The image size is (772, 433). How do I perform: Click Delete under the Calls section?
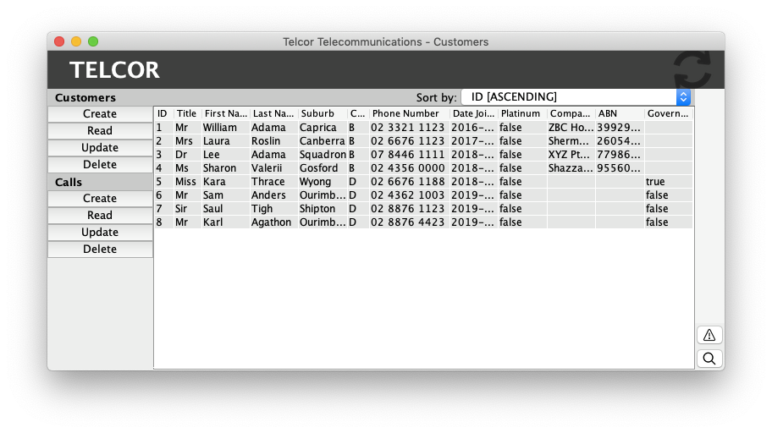click(x=100, y=249)
